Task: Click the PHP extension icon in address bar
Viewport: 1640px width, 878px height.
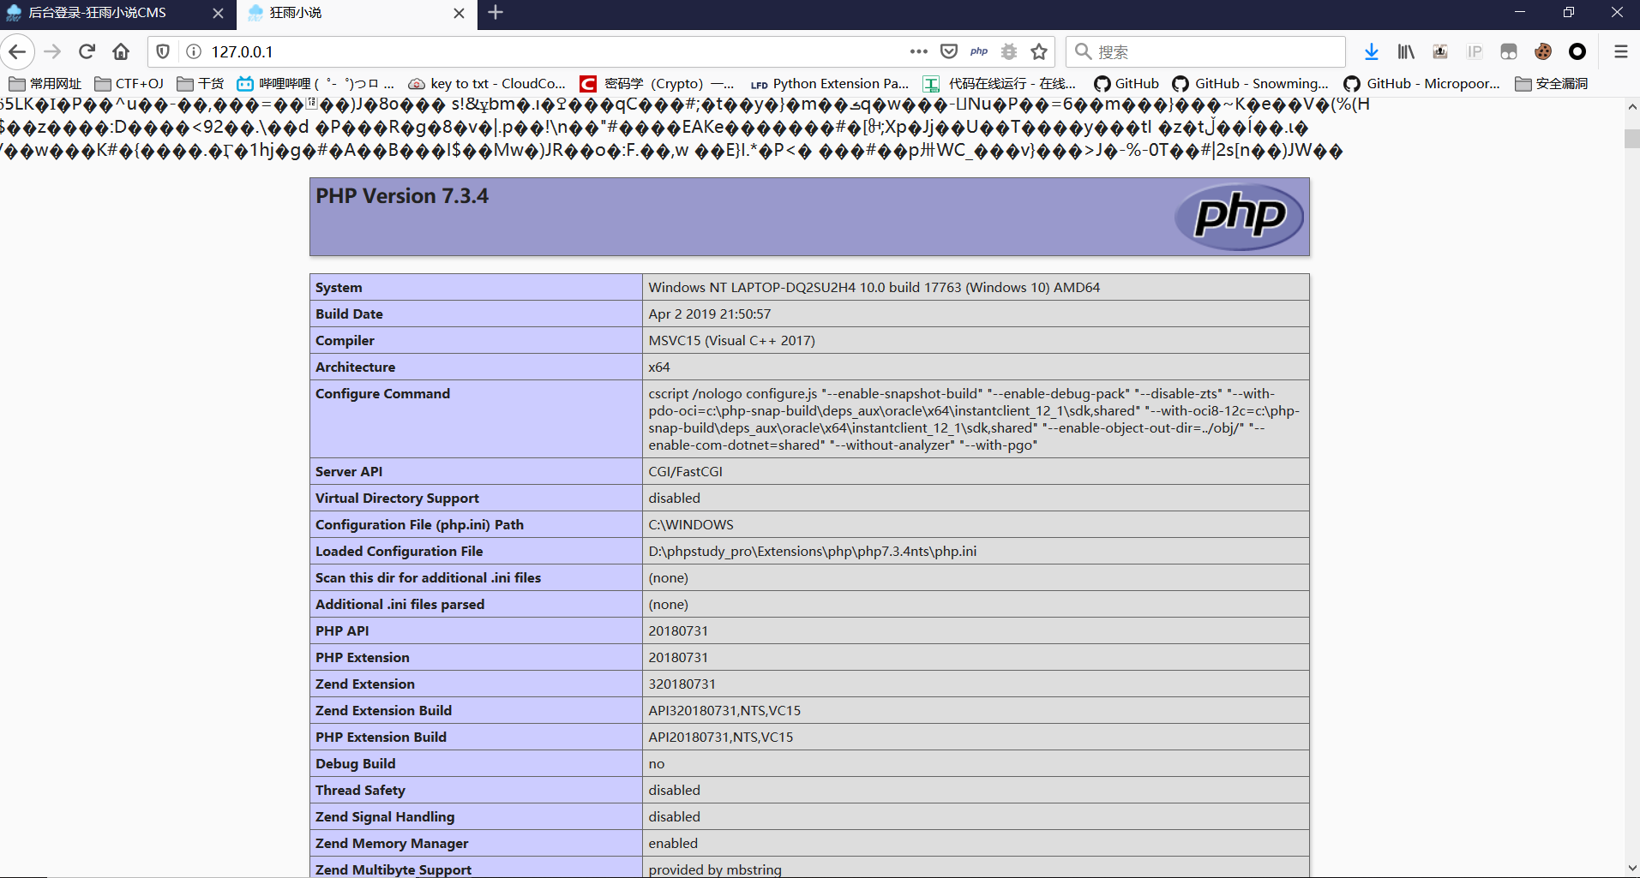Action: pyautogui.click(x=979, y=51)
